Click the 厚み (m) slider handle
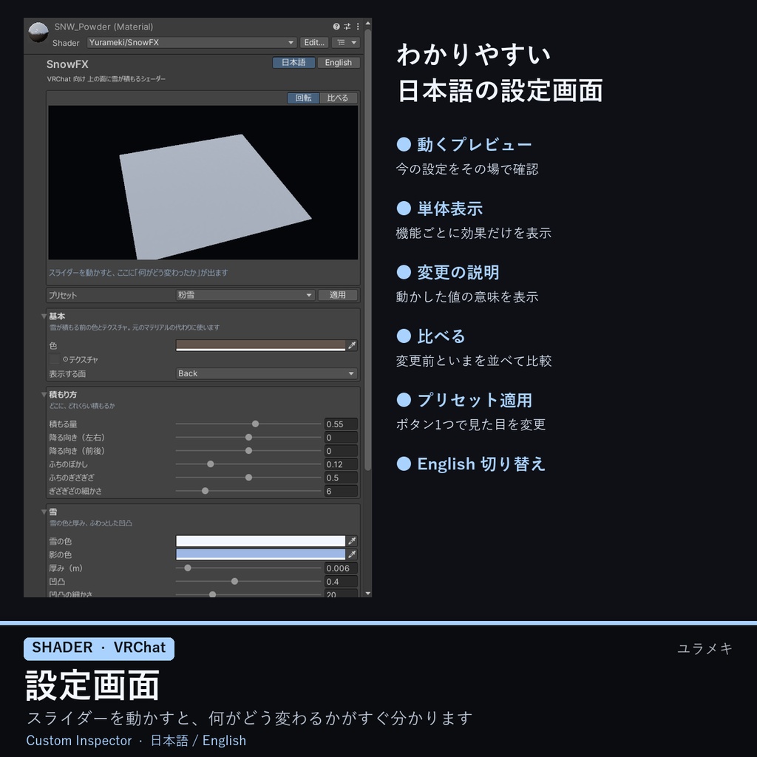Image resolution: width=757 pixels, height=757 pixels. pyautogui.click(x=188, y=568)
